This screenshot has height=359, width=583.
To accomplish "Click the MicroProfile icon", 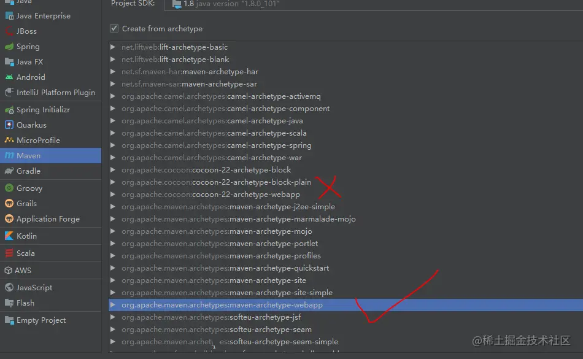I will click(9, 140).
